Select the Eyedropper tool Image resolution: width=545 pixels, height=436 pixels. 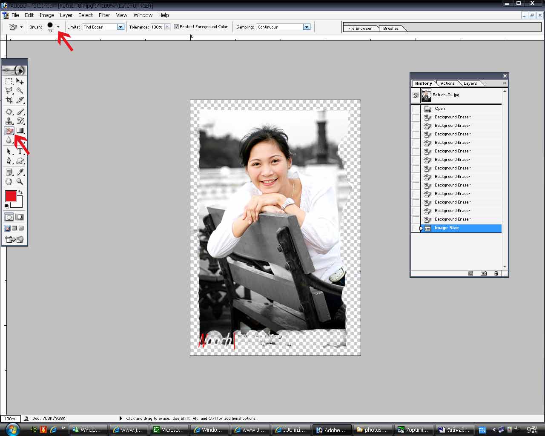click(20, 172)
